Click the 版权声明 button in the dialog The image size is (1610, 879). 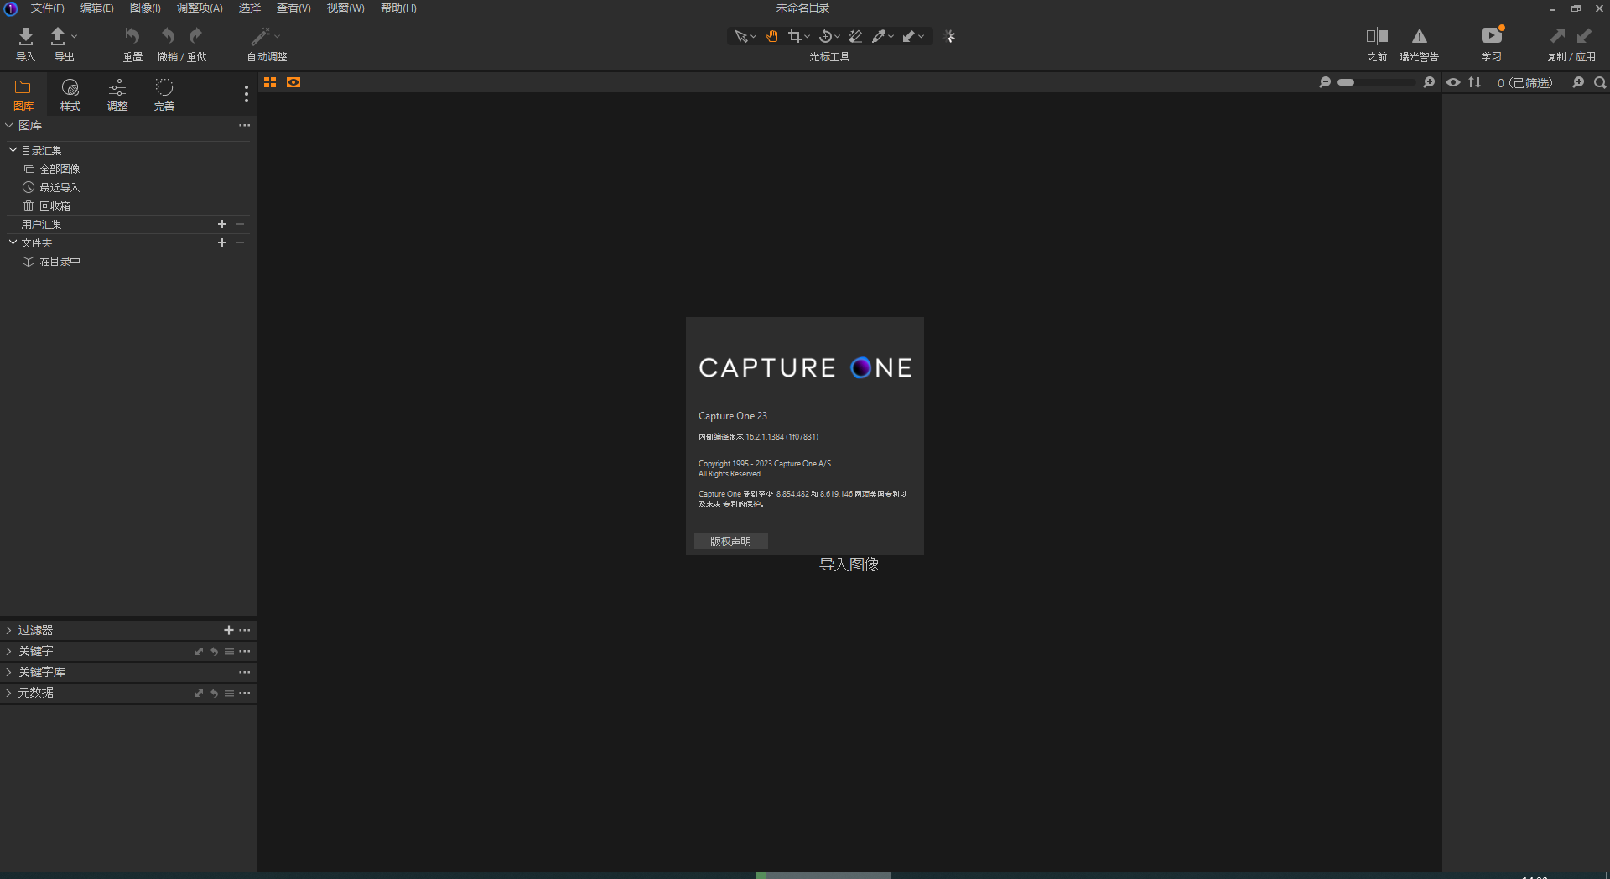pos(730,541)
